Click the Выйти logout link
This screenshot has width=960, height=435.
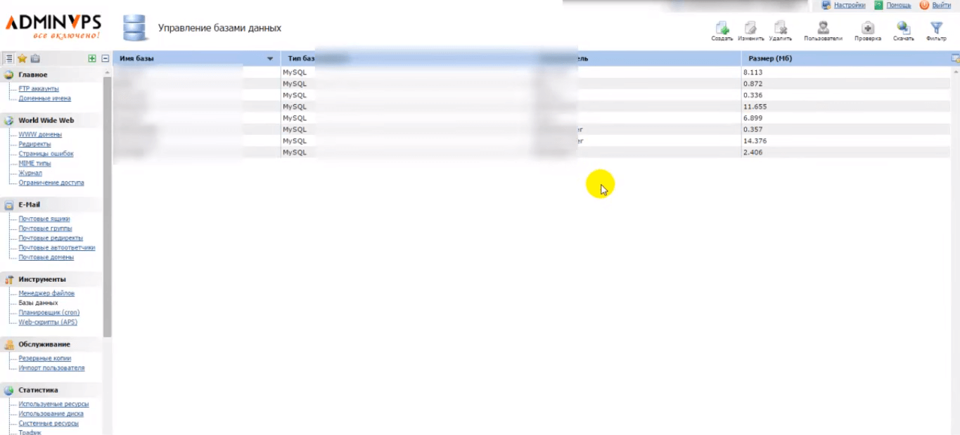pos(941,5)
